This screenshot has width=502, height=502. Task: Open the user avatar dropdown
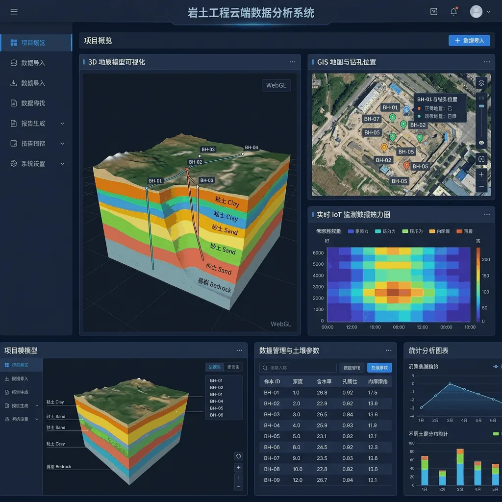pos(480,12)
